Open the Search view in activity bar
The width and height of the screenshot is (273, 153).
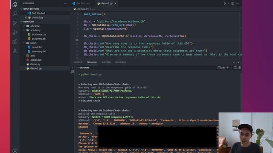(x=15, y=14)
